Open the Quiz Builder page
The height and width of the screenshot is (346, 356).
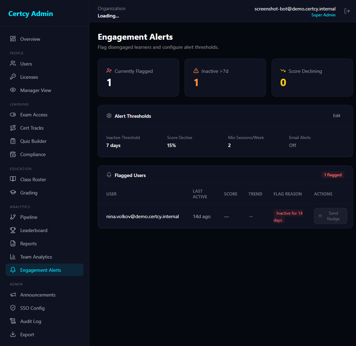pos(45,141)
